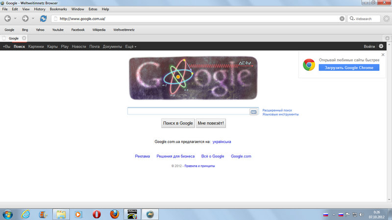The width and height of the screenshot is (392, 220).
Task: Launch Opera from the taskbar
Action: pyautogui.click(x=97, y=214)
